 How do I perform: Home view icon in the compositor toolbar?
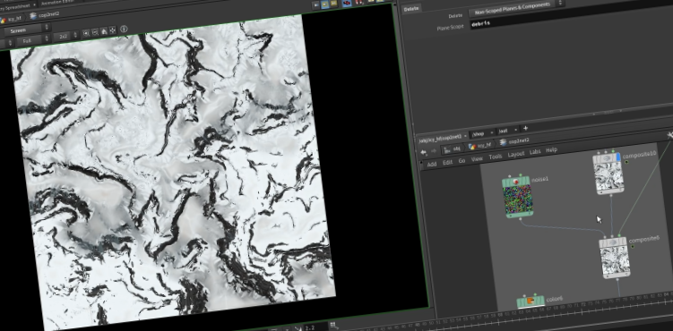pyautogui.click(x=103, y=31)
